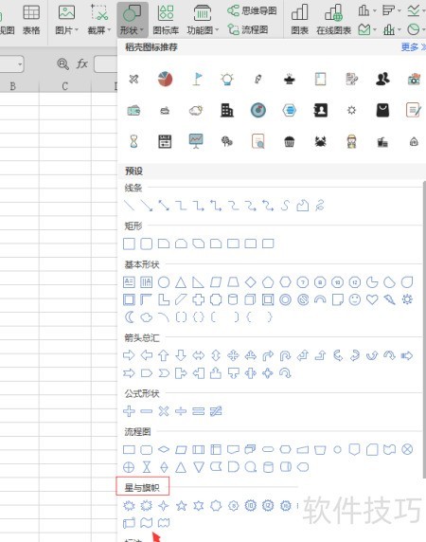426x542 pixels.
Task: Open the bar chart type dropdown
Action: (391, 10)
